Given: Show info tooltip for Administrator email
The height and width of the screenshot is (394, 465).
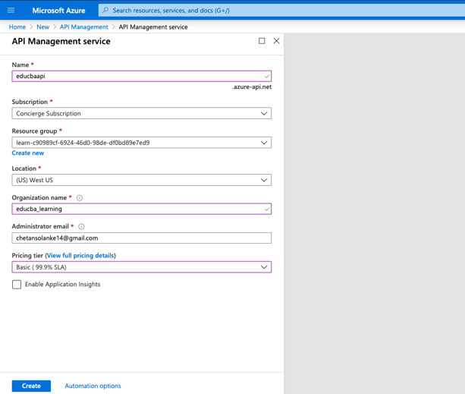Looking at the screenshot, I should [81, 227].
